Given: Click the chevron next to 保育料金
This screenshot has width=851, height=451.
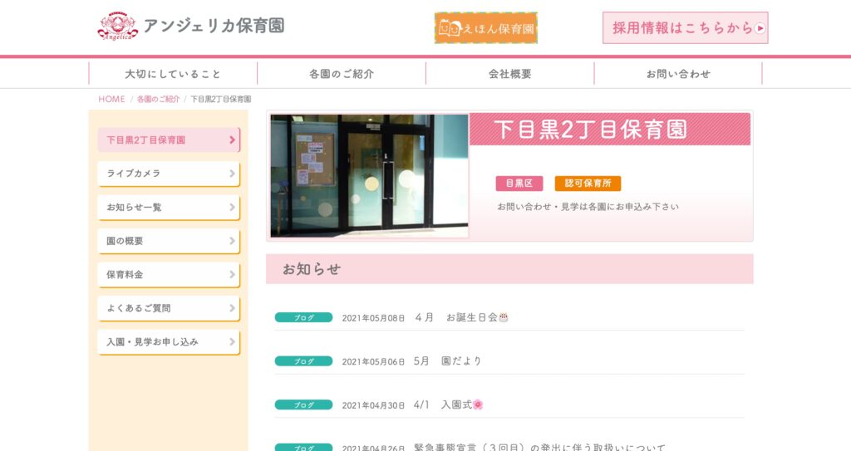Looking at the screenshot, I should click(x=233, y=275).
